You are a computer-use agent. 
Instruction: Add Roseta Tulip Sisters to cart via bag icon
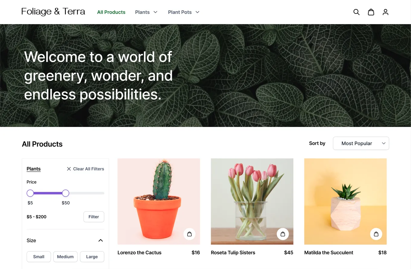283,234
